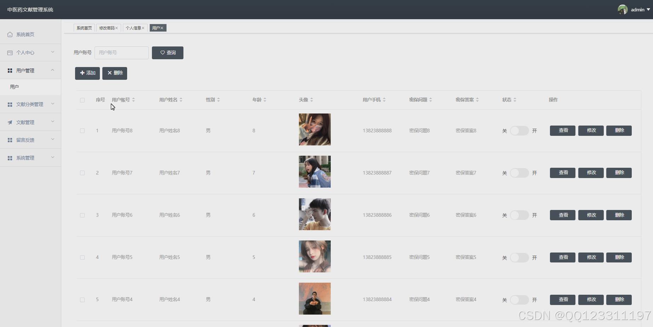Click the admin avatar in header
The image size is (653, 327).
(x=622, y=10)
